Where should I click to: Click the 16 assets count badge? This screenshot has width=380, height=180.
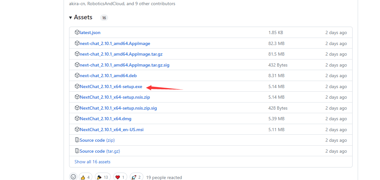tap(104, 18)
